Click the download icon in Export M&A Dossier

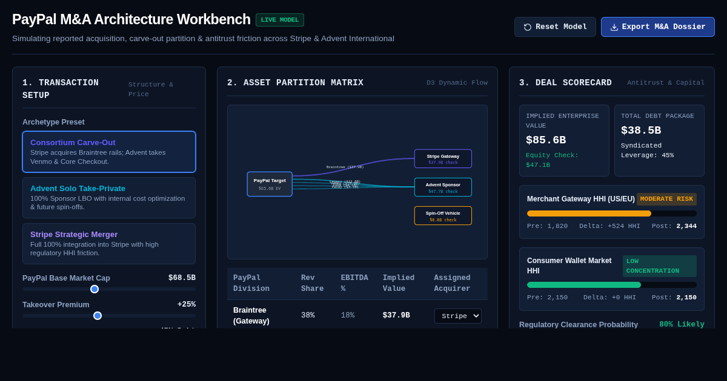[x=614, y=27]
